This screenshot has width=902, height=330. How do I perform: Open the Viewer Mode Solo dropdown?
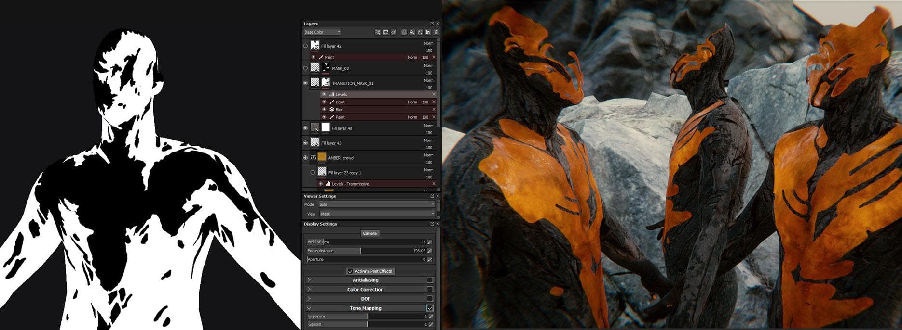pos(376,204)
